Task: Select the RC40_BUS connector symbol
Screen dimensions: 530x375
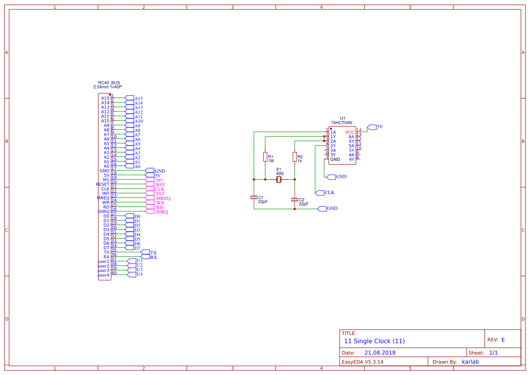Action: coord(105,186)
